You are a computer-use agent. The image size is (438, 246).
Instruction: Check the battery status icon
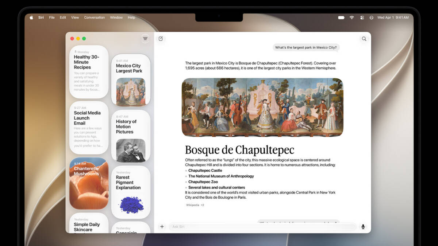(341, 17)
